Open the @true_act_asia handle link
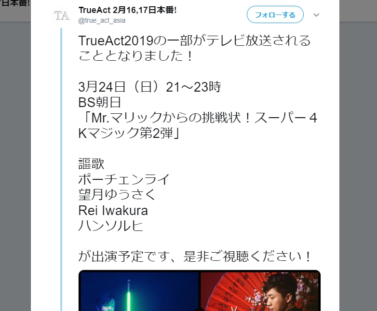The image size is (377, 311). point(102,20)
